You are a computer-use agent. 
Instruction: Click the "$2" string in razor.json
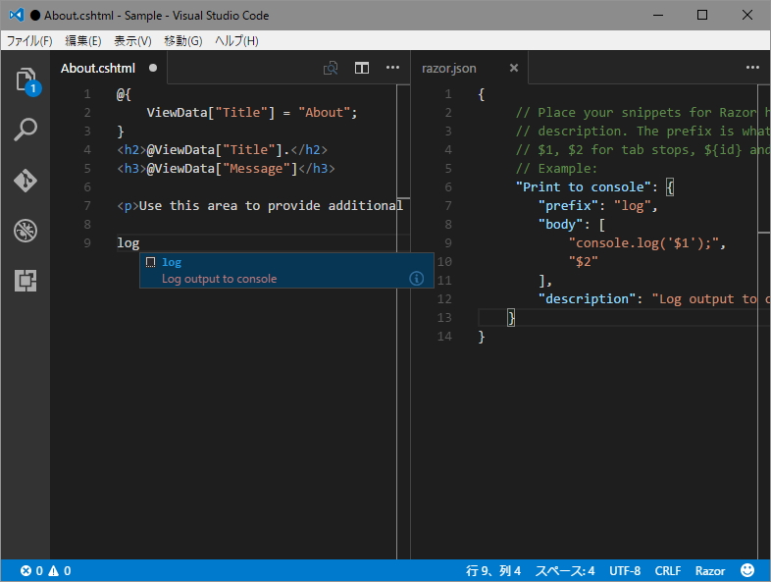[584, 262]
